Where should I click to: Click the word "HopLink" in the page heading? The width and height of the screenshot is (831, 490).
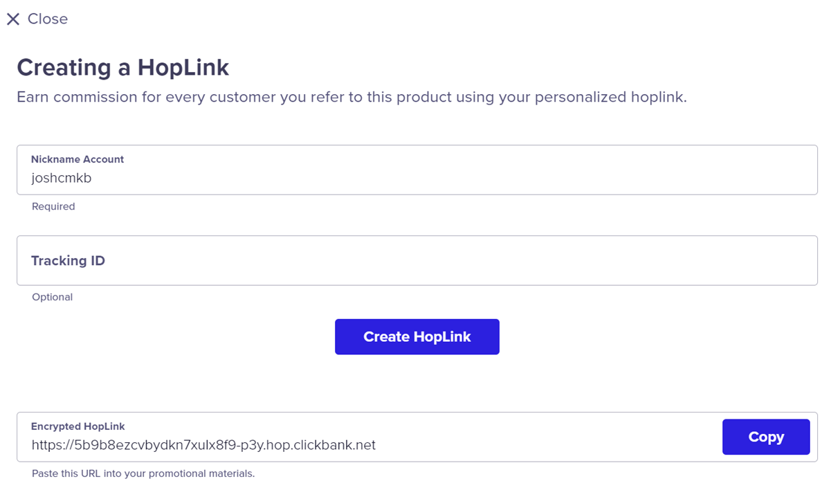(x=183, y=68)
